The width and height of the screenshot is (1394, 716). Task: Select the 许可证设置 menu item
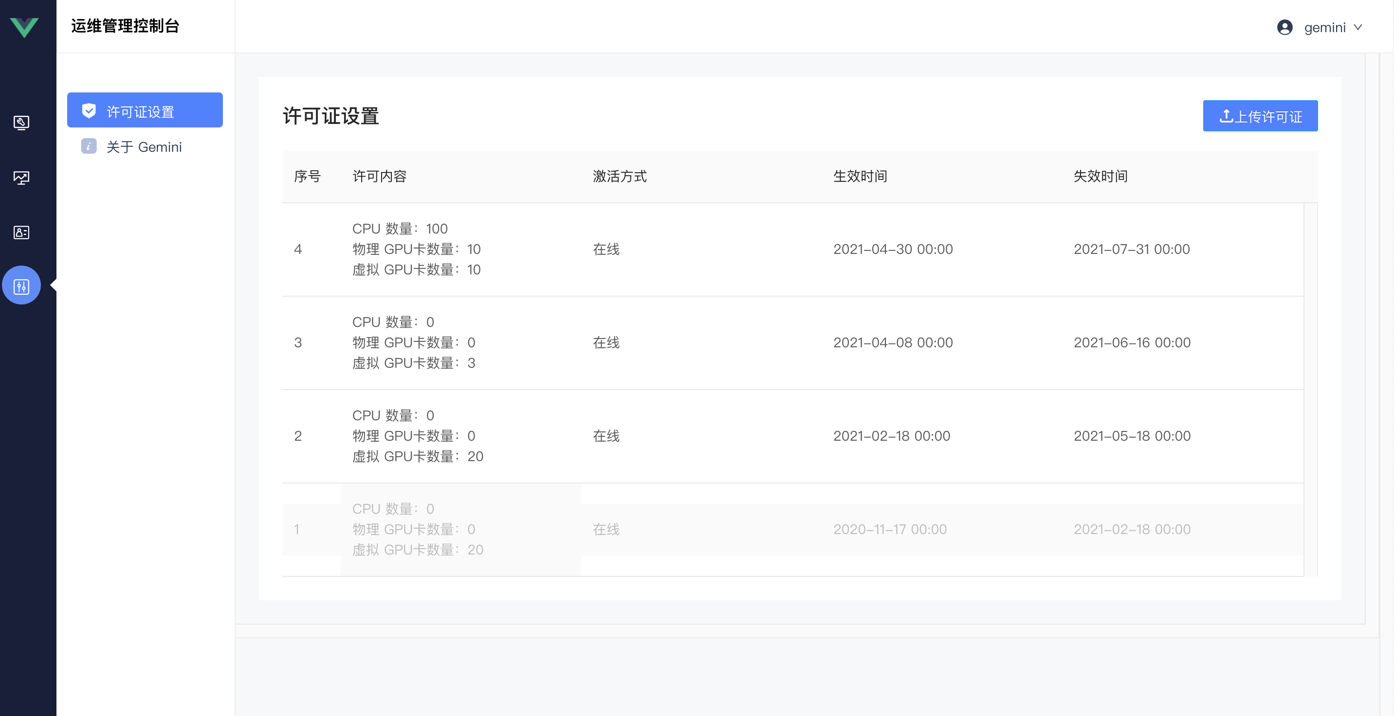tap(145, 110)
